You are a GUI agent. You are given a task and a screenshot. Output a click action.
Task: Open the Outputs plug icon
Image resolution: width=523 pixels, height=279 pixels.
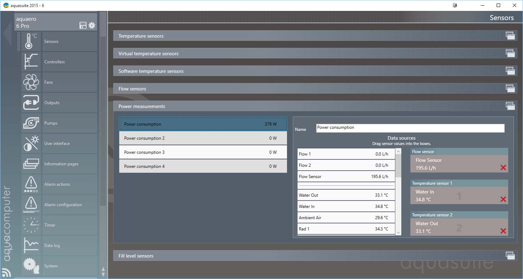(31, 103)
